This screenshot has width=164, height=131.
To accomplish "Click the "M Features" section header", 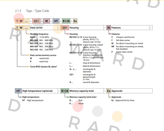I will [x=128, y=28].
